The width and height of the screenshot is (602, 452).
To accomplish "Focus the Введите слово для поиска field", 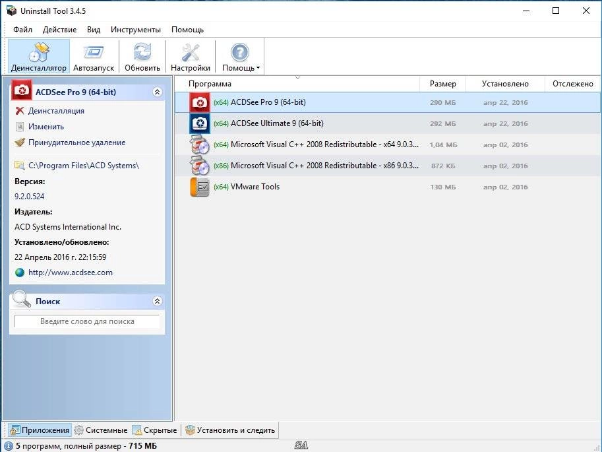I will click(x=87, y=321).
